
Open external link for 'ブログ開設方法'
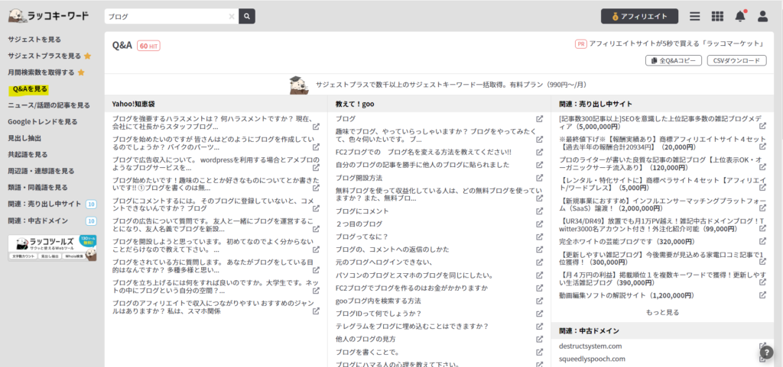(x=539, y=178)
